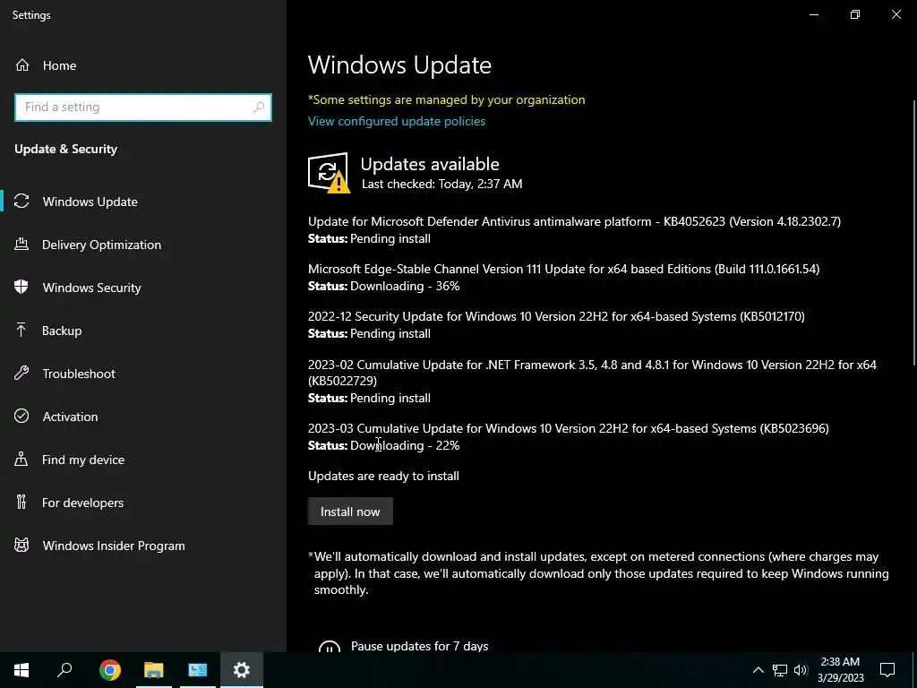The height and width of the screenshot is (688, 917).
Task: Click the KB5023696 cumulative update entry
Action: [x=569, y=428]
